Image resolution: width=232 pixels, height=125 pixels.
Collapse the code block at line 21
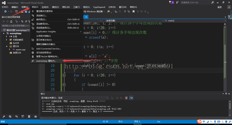[64, 75]
